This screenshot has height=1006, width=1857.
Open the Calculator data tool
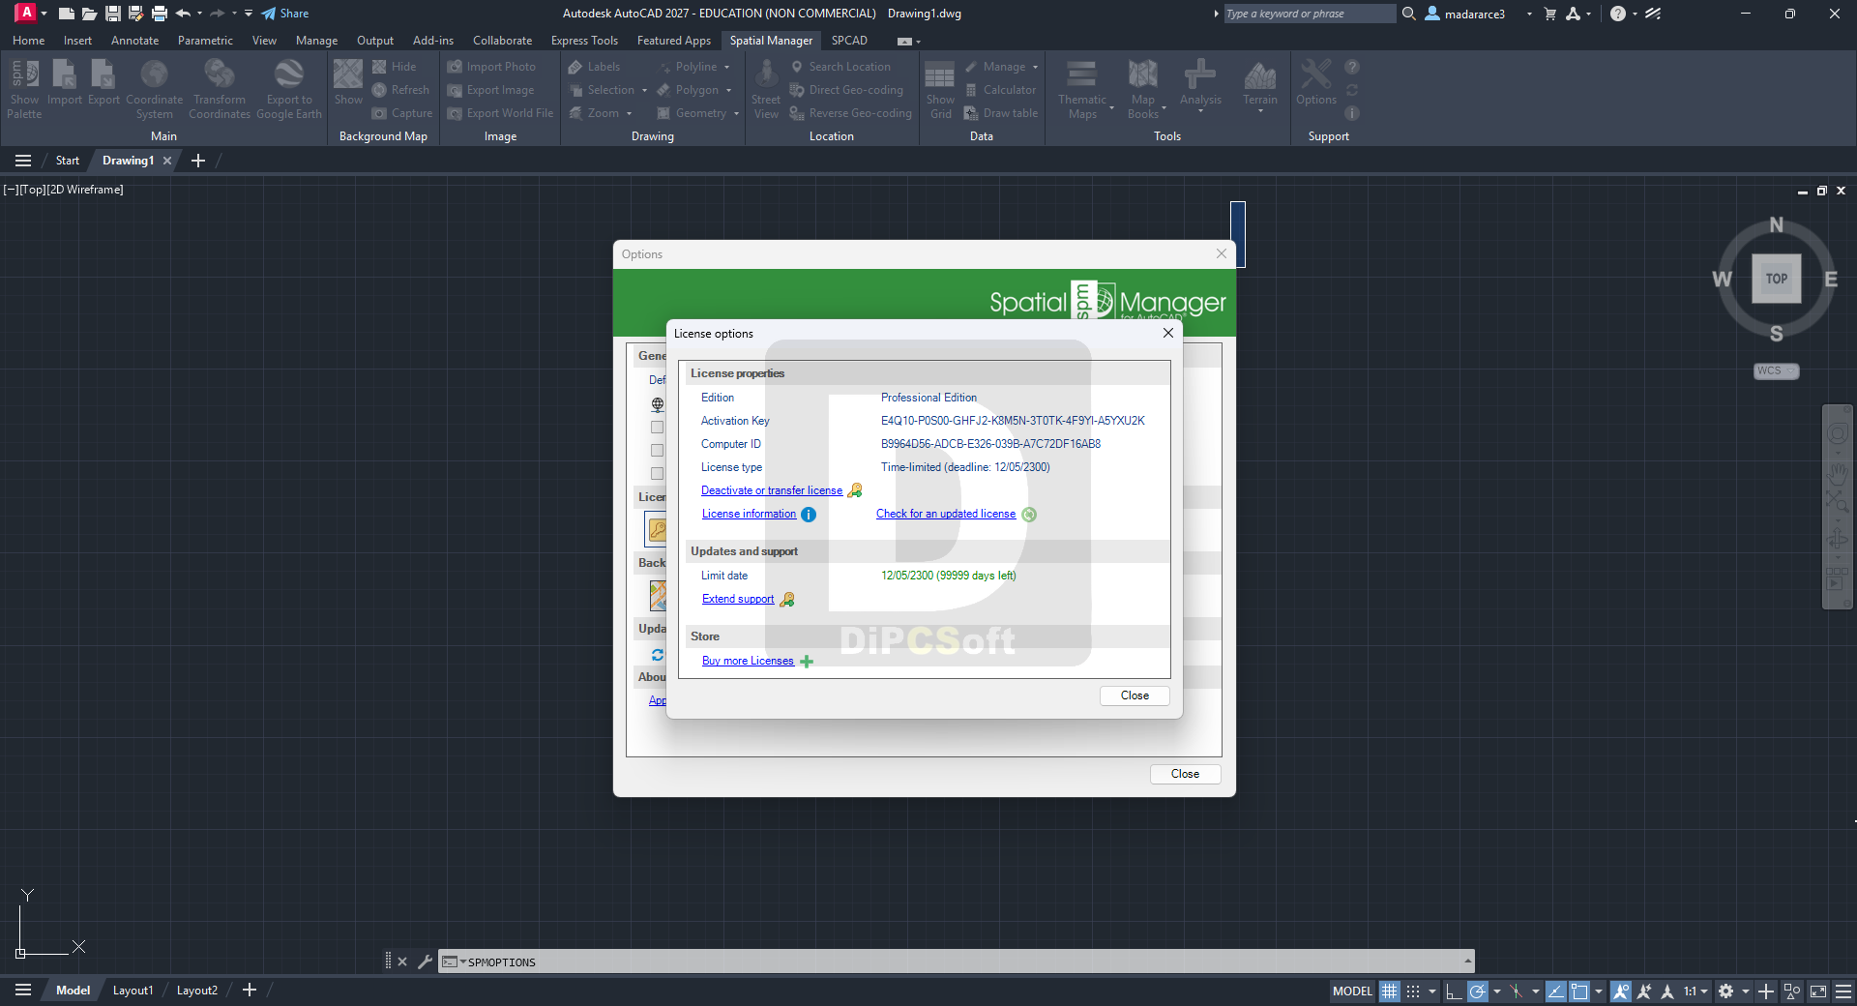click(1000, 90)
